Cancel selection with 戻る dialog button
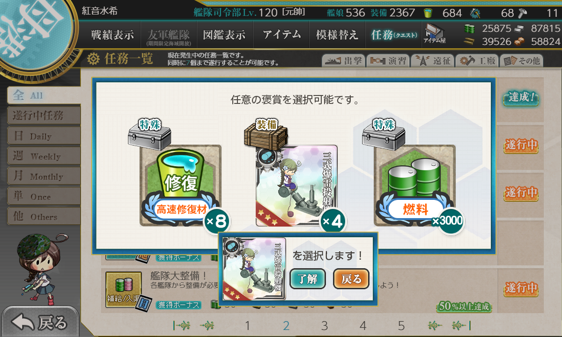 click(351, 279)
